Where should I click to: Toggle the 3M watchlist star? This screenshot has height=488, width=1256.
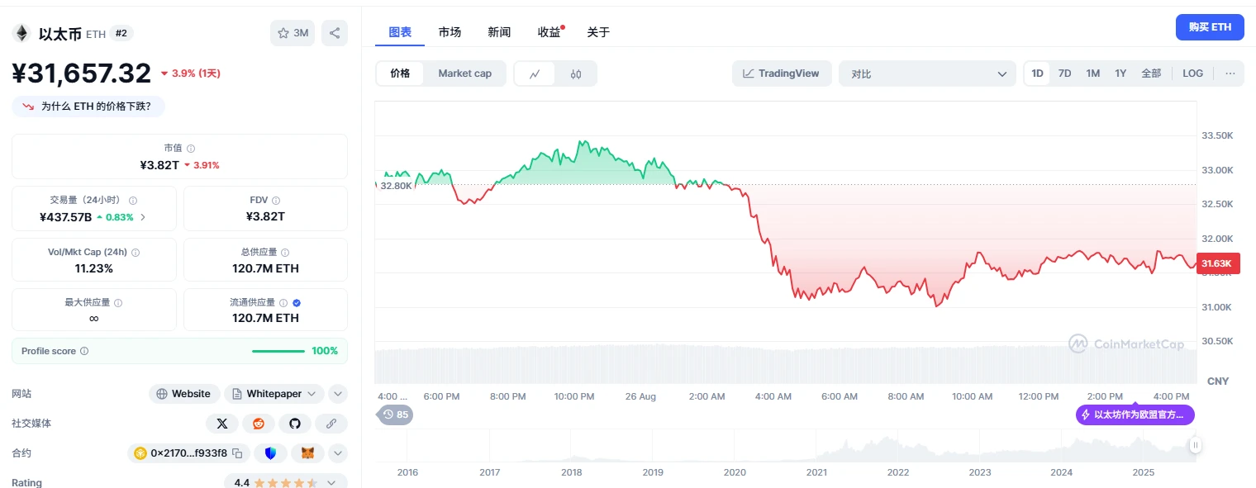click(x=292, y=32)
